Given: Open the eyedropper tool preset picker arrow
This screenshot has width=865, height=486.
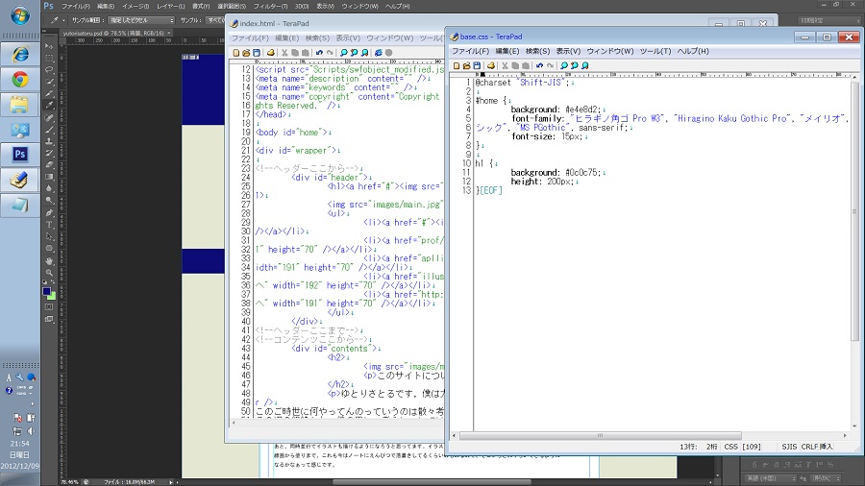Looking at the screenshot, I should tap(63, 20).
